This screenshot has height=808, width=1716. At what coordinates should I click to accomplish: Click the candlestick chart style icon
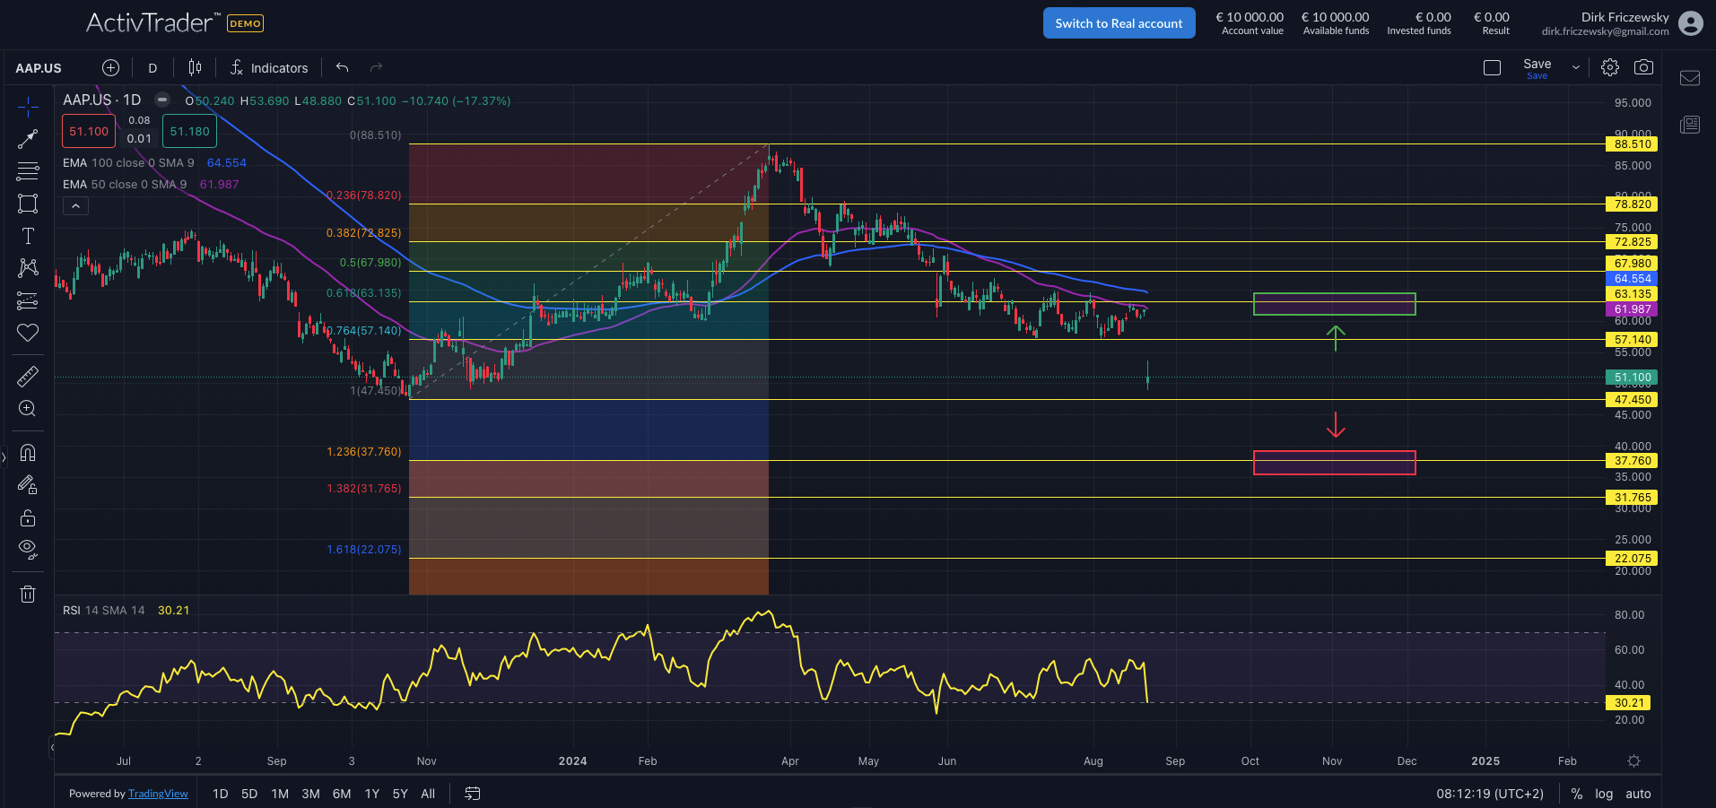195,67
